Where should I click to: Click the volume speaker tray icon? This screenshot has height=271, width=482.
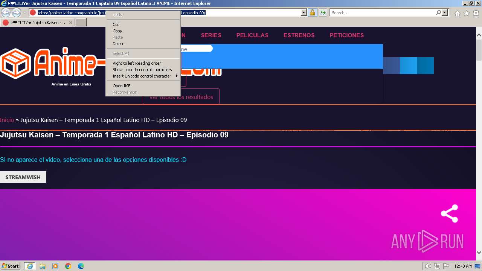428,266
